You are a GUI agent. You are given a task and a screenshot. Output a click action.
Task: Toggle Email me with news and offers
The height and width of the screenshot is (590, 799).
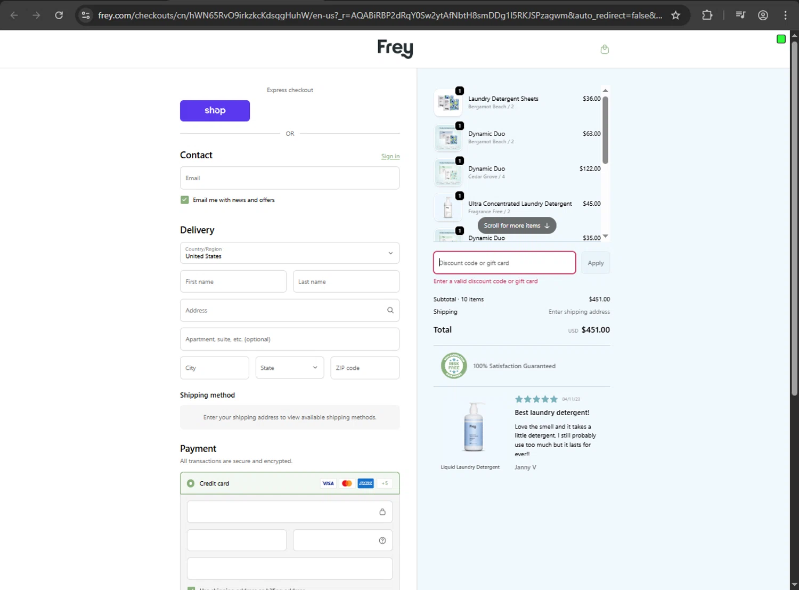[185, 200]
